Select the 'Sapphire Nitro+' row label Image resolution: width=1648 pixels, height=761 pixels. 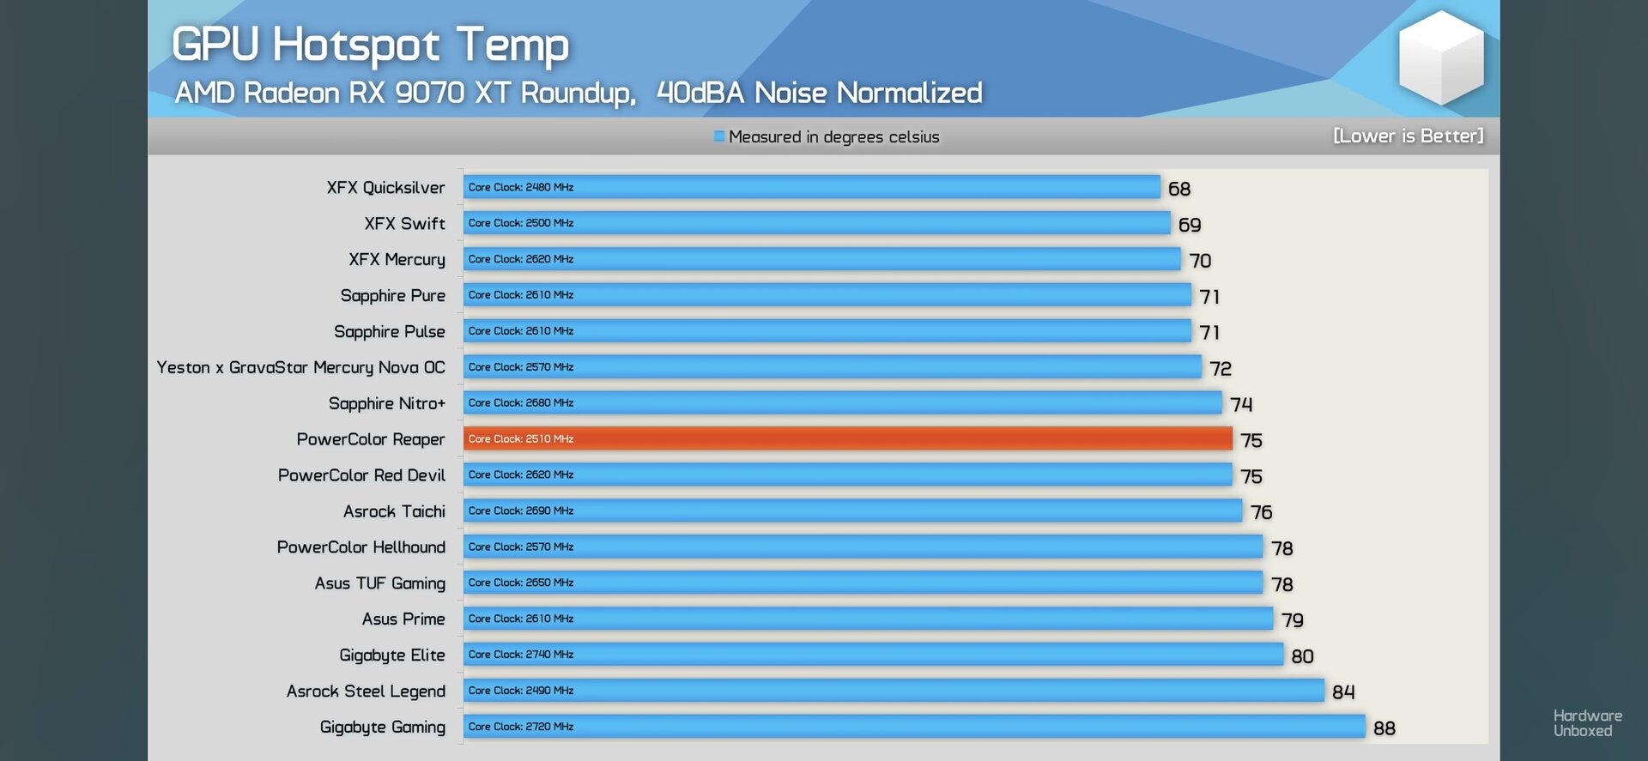(386, 404)
